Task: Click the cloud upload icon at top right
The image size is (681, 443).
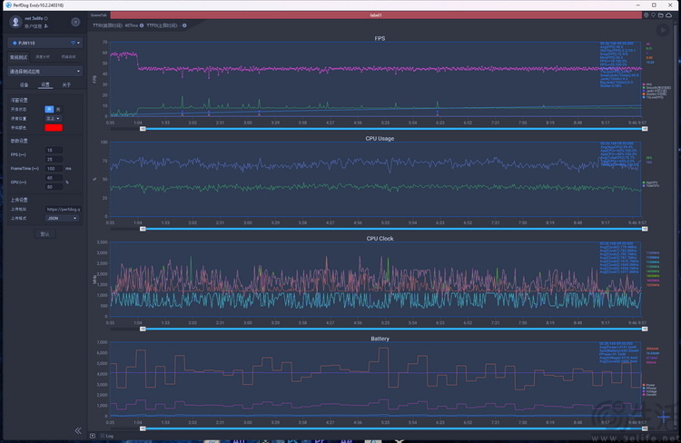Action: pyautogui.click(x=668, y=15)
